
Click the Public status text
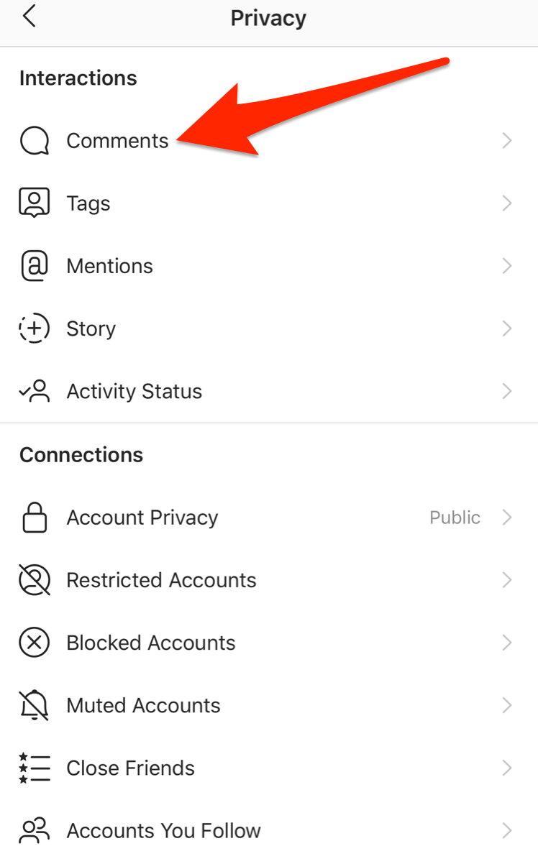[455, 518]
